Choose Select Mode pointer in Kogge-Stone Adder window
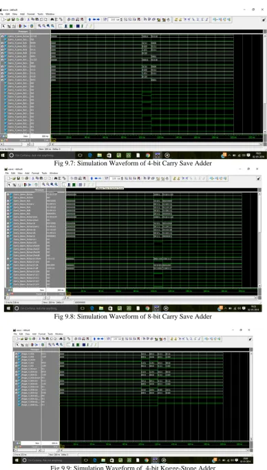This screenshot has height=470, width=267. tap(17, 345)
